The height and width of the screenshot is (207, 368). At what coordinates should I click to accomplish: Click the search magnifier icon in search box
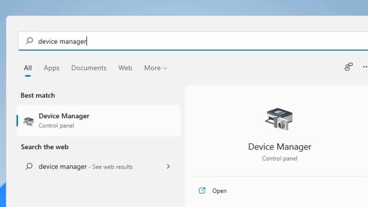point(29,41)
